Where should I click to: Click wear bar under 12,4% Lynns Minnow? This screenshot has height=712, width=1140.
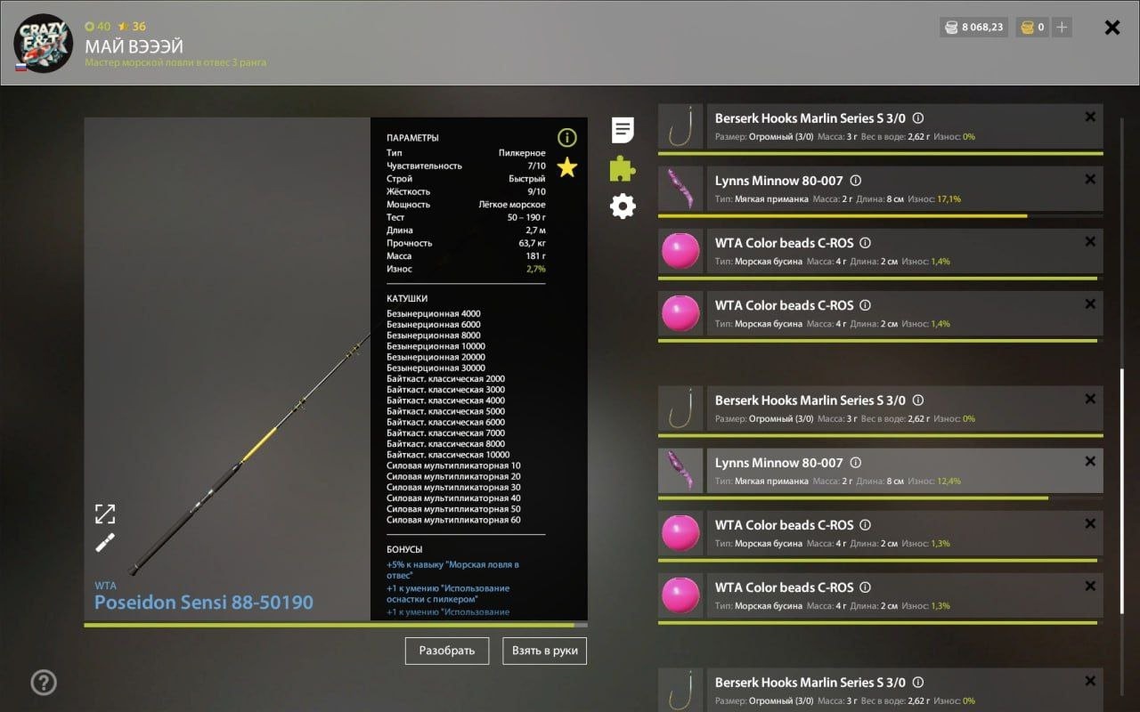(881, 498)
